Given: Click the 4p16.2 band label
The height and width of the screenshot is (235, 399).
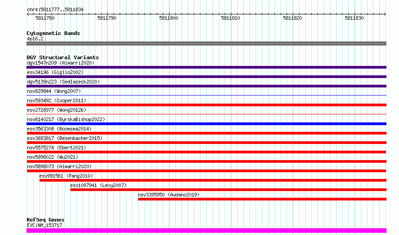Looking at the screenshot, I should point(35,39).
